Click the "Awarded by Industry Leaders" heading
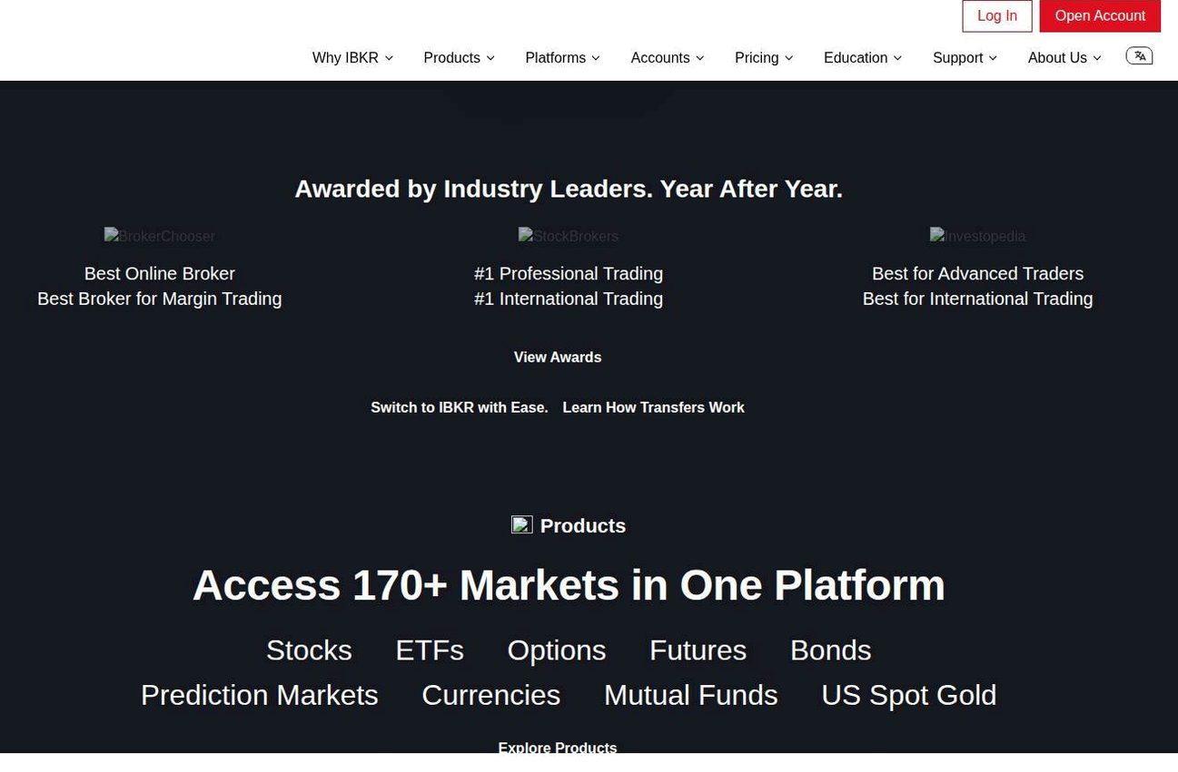This screenshot has width=1178, height=772. [x=569, y=189]
